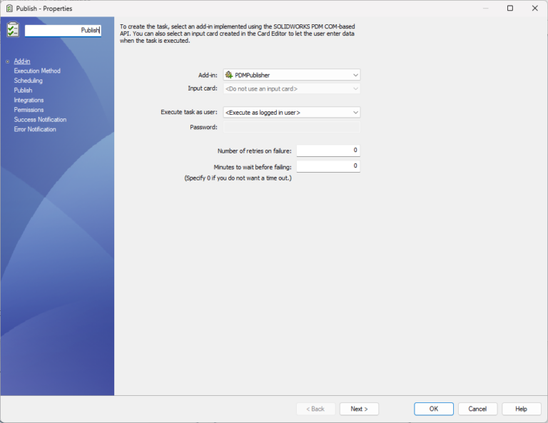This screenshot has width=548, height=423.
Task: Open the Input card dropdown
Action: pyautogui.click(x=291, y=88)
